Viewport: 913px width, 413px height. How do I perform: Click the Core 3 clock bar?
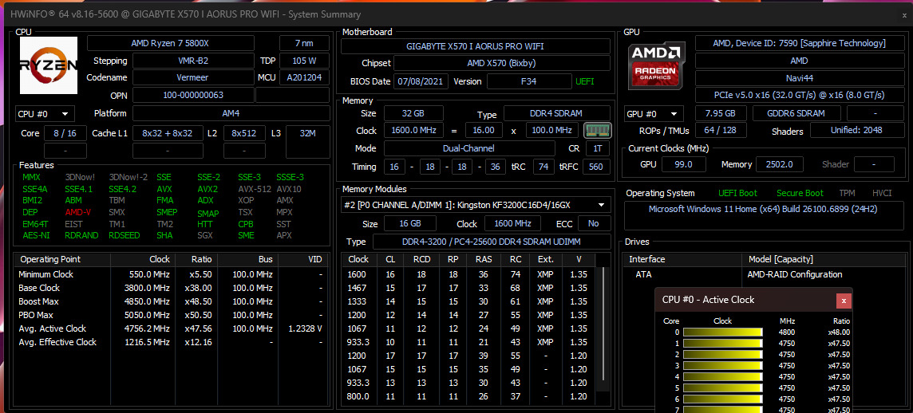point(722,366)
